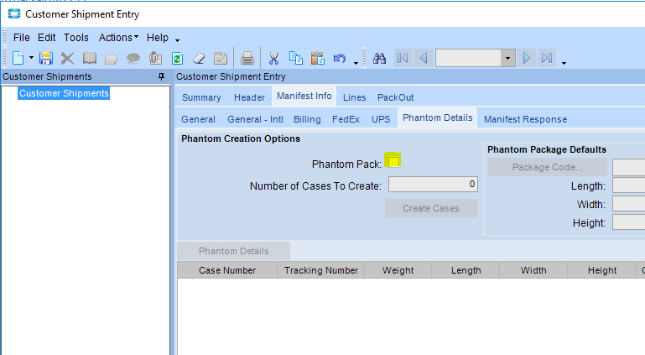The height and width of the screenshot is (355, 645).
Task: Click the scissors Cut icon
Action: tap(273, 58)
